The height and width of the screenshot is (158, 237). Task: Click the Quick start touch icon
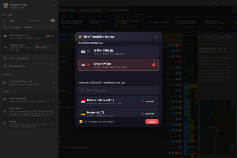tap(5, 112)
